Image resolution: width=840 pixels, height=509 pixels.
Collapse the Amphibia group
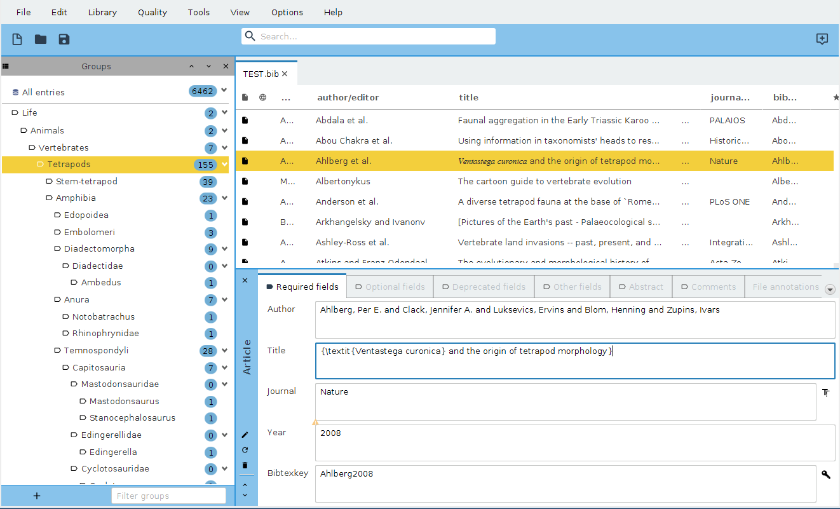click(x=224, y=198)
